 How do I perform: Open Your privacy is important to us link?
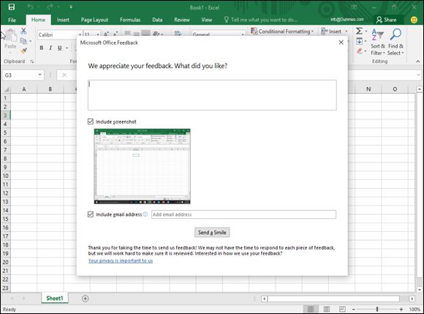[121, 261]
